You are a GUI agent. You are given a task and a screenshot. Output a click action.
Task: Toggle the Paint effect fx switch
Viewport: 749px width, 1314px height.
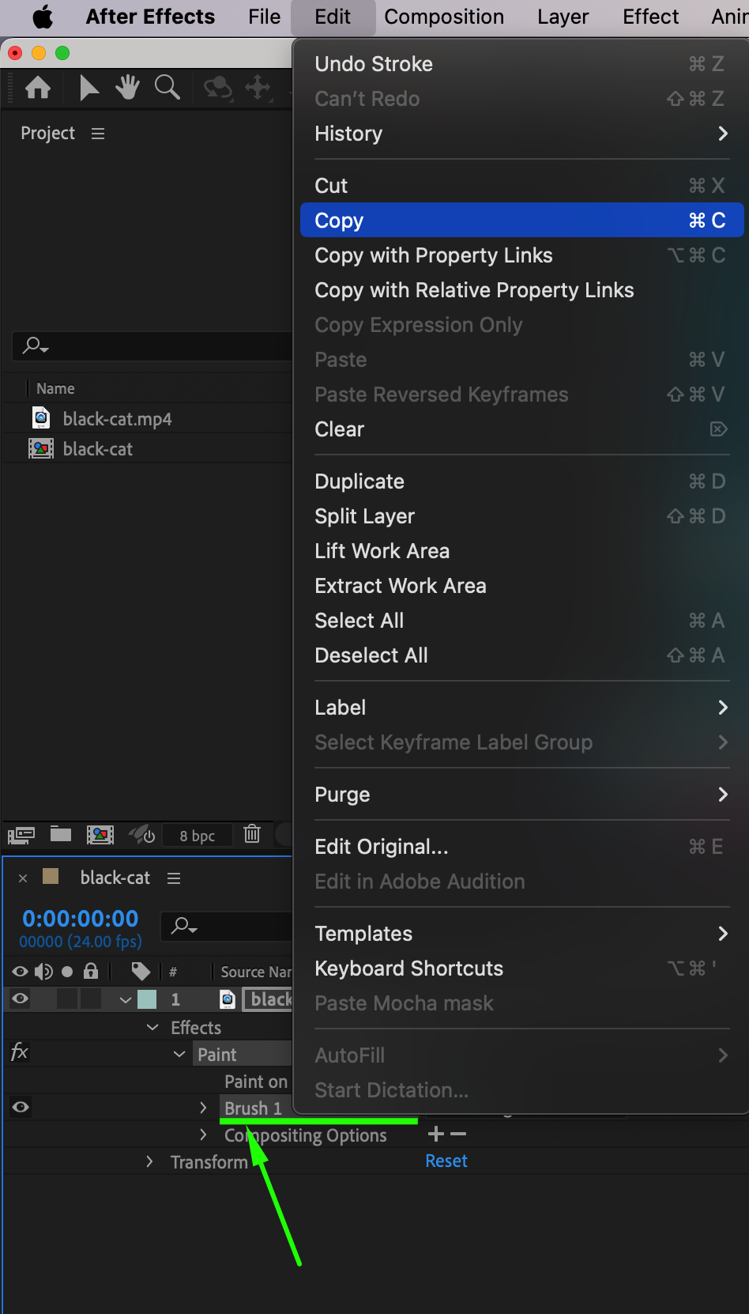click(20, 1053)
